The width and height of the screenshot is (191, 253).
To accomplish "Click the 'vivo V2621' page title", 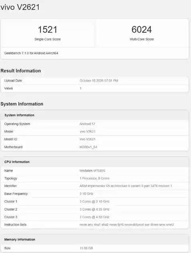I will (x=20, y=7).
